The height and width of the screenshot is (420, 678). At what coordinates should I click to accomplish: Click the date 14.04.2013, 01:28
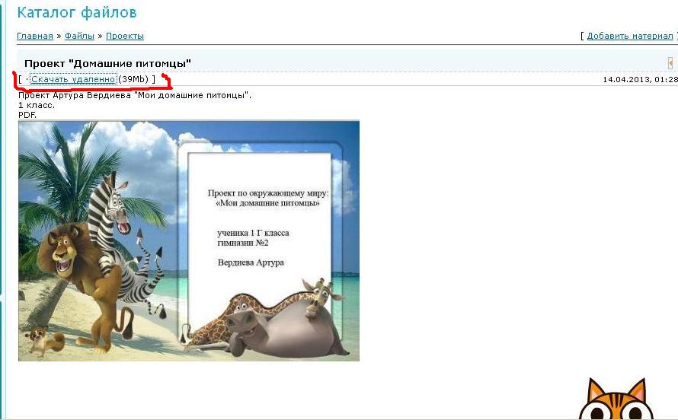tap(640, 79)
